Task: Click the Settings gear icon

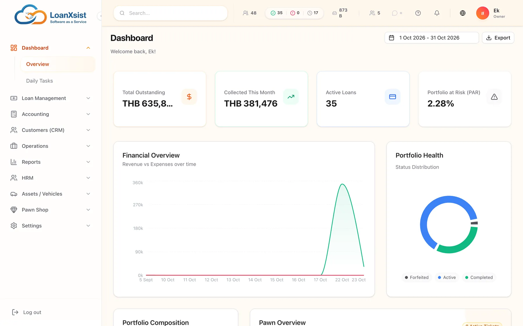Action: (14, 226)
